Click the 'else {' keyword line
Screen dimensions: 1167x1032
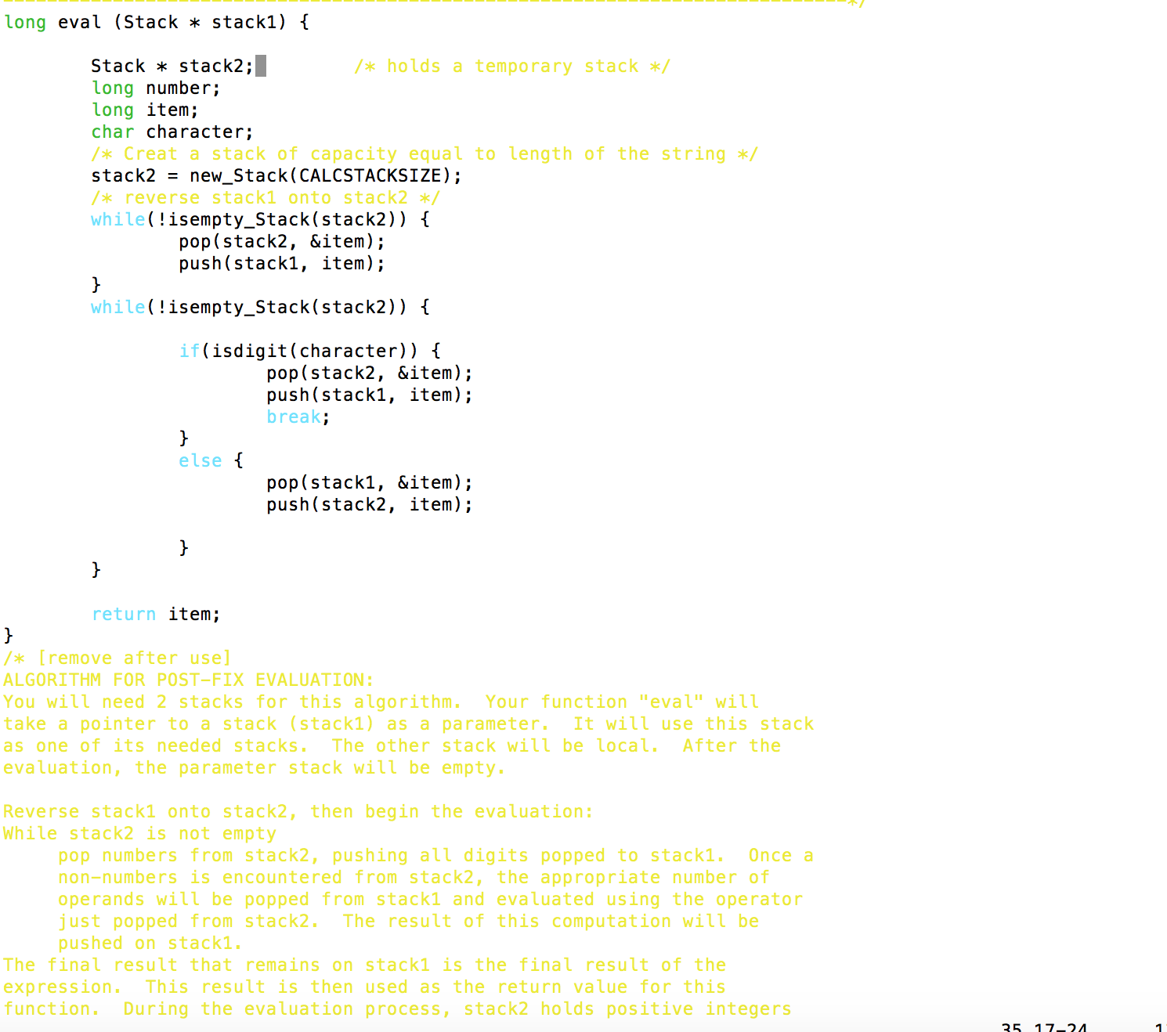pos(211,461)
